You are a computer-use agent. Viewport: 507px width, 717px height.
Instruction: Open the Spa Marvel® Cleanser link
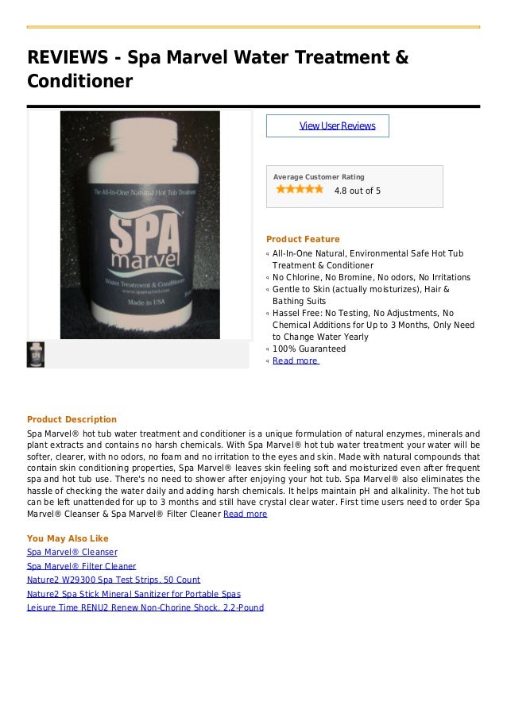[72, 553]
